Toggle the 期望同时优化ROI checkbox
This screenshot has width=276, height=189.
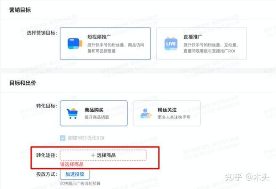(x=62, y=138)
